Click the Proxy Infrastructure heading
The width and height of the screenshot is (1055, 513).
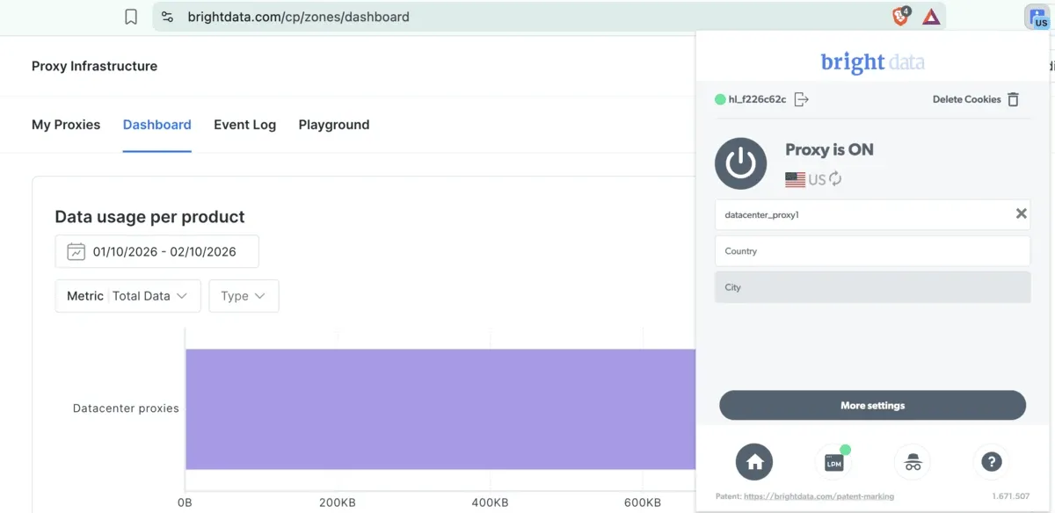(x=94, y=66)
